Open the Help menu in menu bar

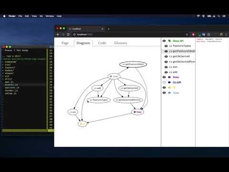[59, 16]
